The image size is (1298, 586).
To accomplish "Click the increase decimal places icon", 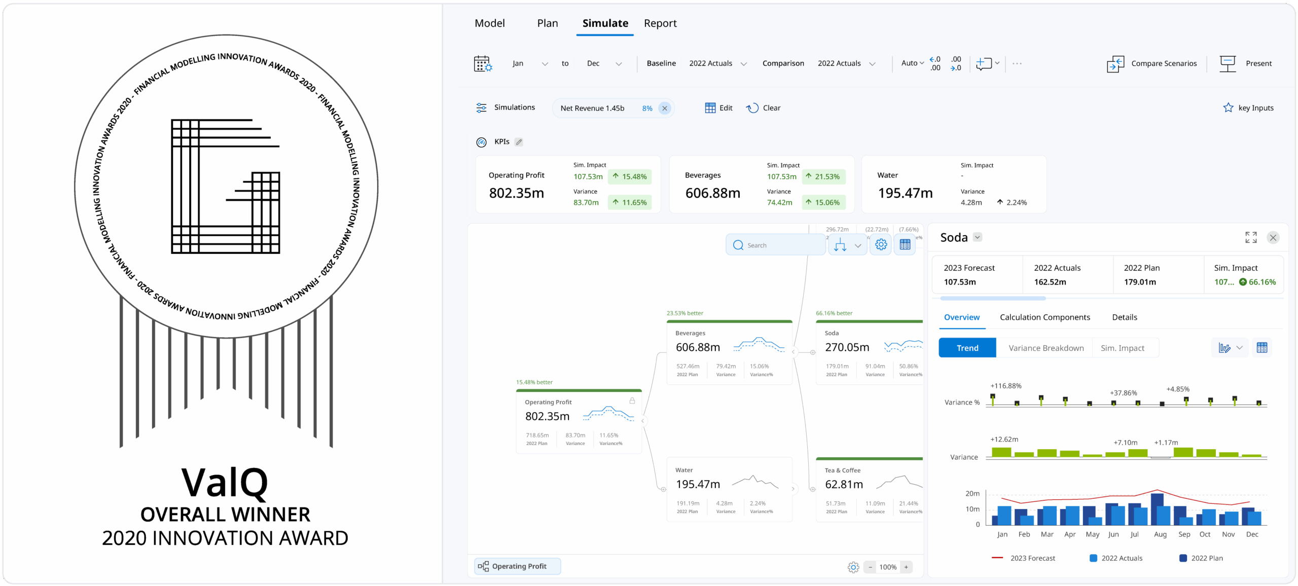I will click(x=956, y=63).
